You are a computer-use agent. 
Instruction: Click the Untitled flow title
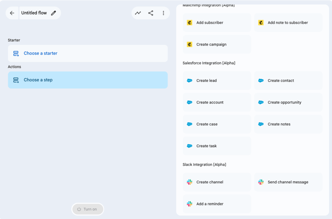tap(34, 13)
